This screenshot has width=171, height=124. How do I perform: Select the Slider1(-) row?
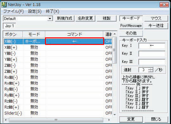(x=58, y=113)
